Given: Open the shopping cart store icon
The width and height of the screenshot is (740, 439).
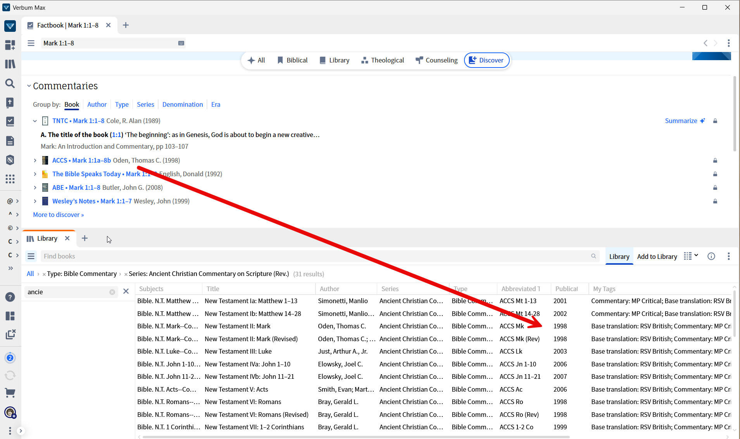Looking at the screenshot, I should coord(10,393).
